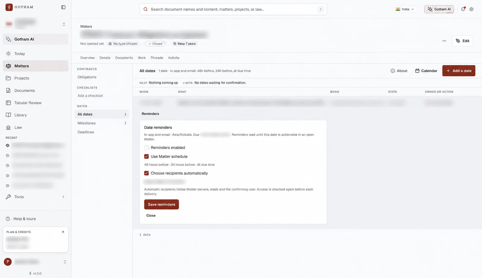Viewport: 482px width, 278px height.
Task: Switch to the Threads tab
Action: [157, 58]
